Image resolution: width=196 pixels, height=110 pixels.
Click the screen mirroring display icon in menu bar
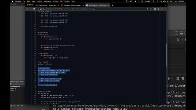pos(142,1)
